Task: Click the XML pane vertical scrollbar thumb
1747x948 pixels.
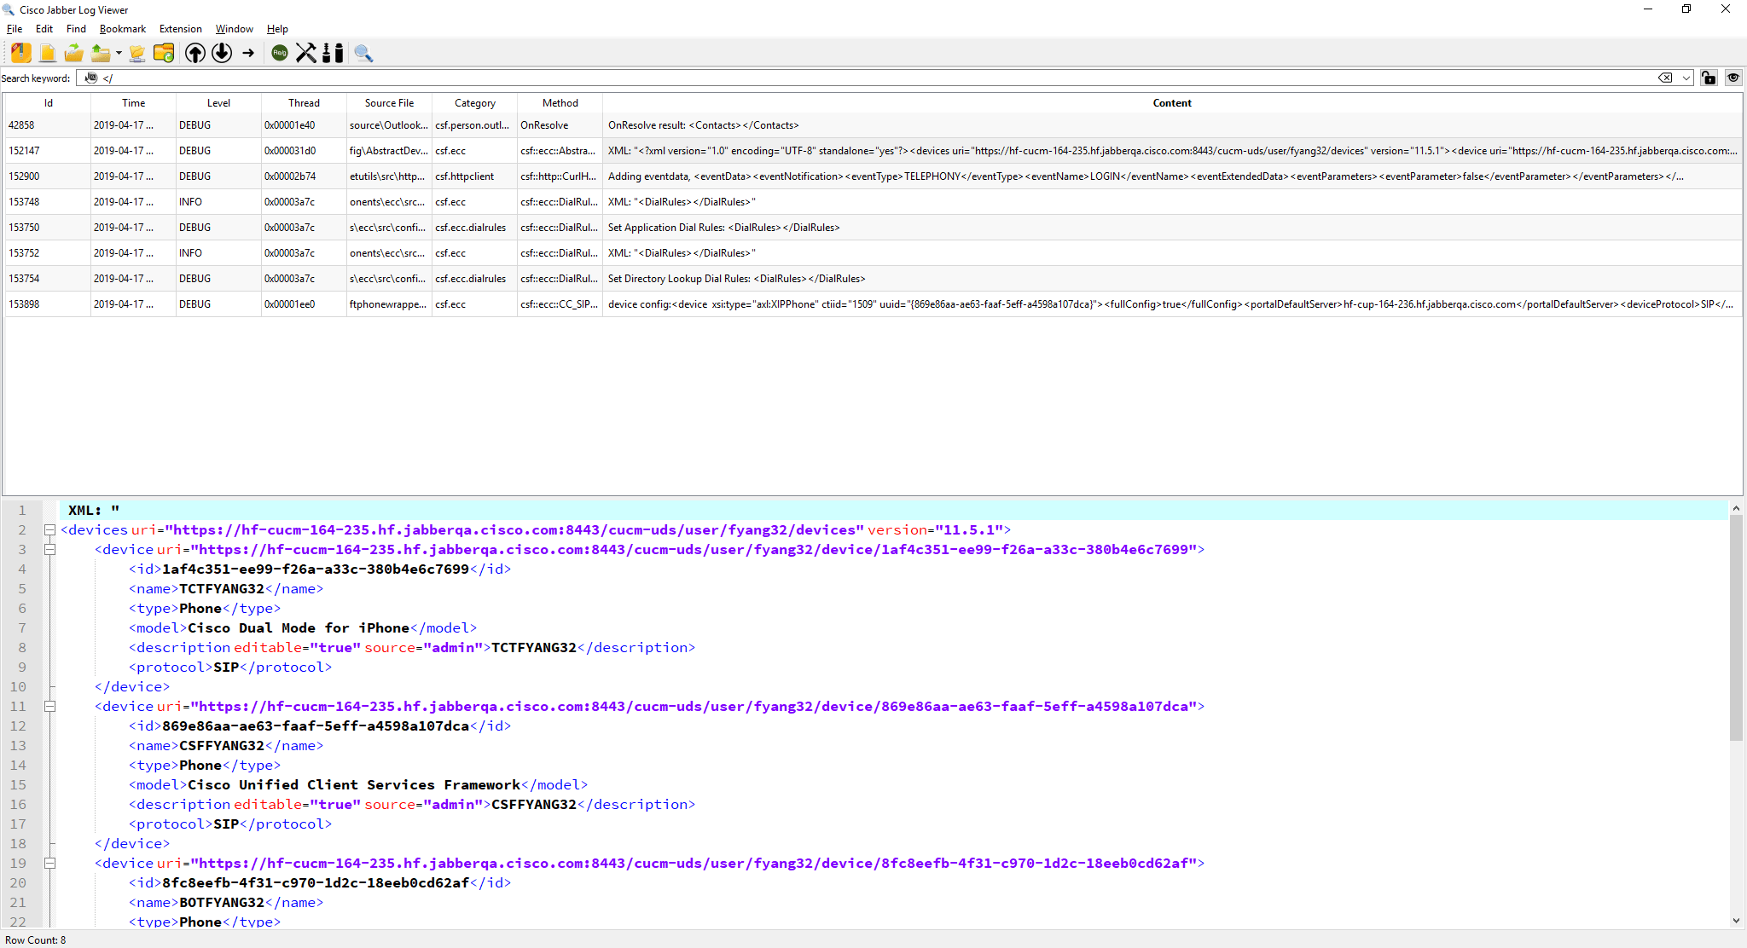Action: [1736, 629]
